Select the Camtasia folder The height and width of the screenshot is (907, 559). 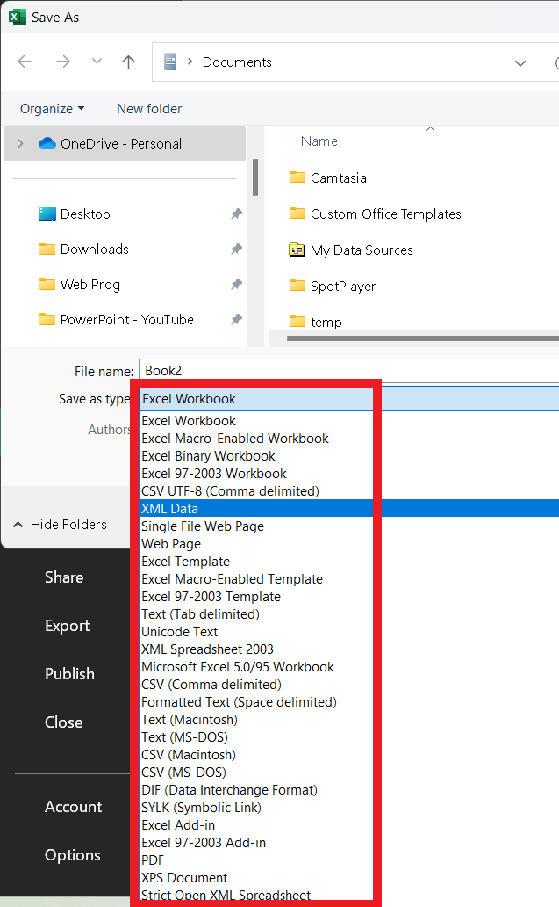339,178
